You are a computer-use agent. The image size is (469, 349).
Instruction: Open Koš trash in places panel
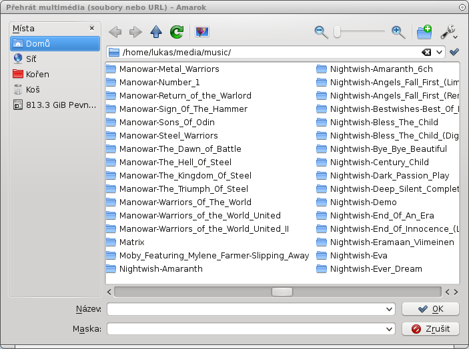tap(55, 89)
